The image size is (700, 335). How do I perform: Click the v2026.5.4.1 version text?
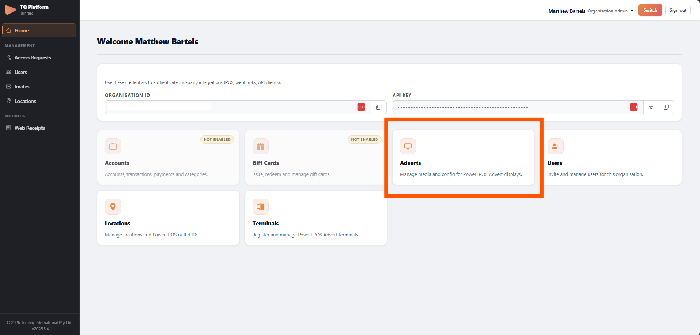click(x=42, y=329)
